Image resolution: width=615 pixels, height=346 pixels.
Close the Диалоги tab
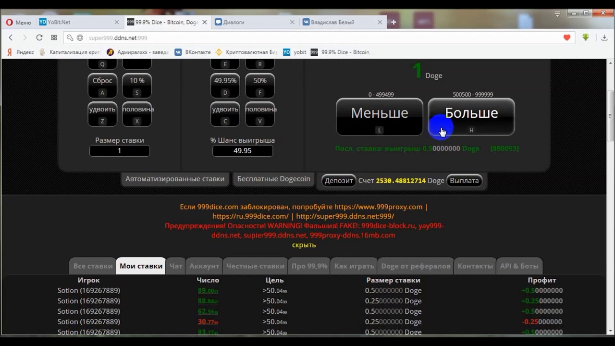292,22
